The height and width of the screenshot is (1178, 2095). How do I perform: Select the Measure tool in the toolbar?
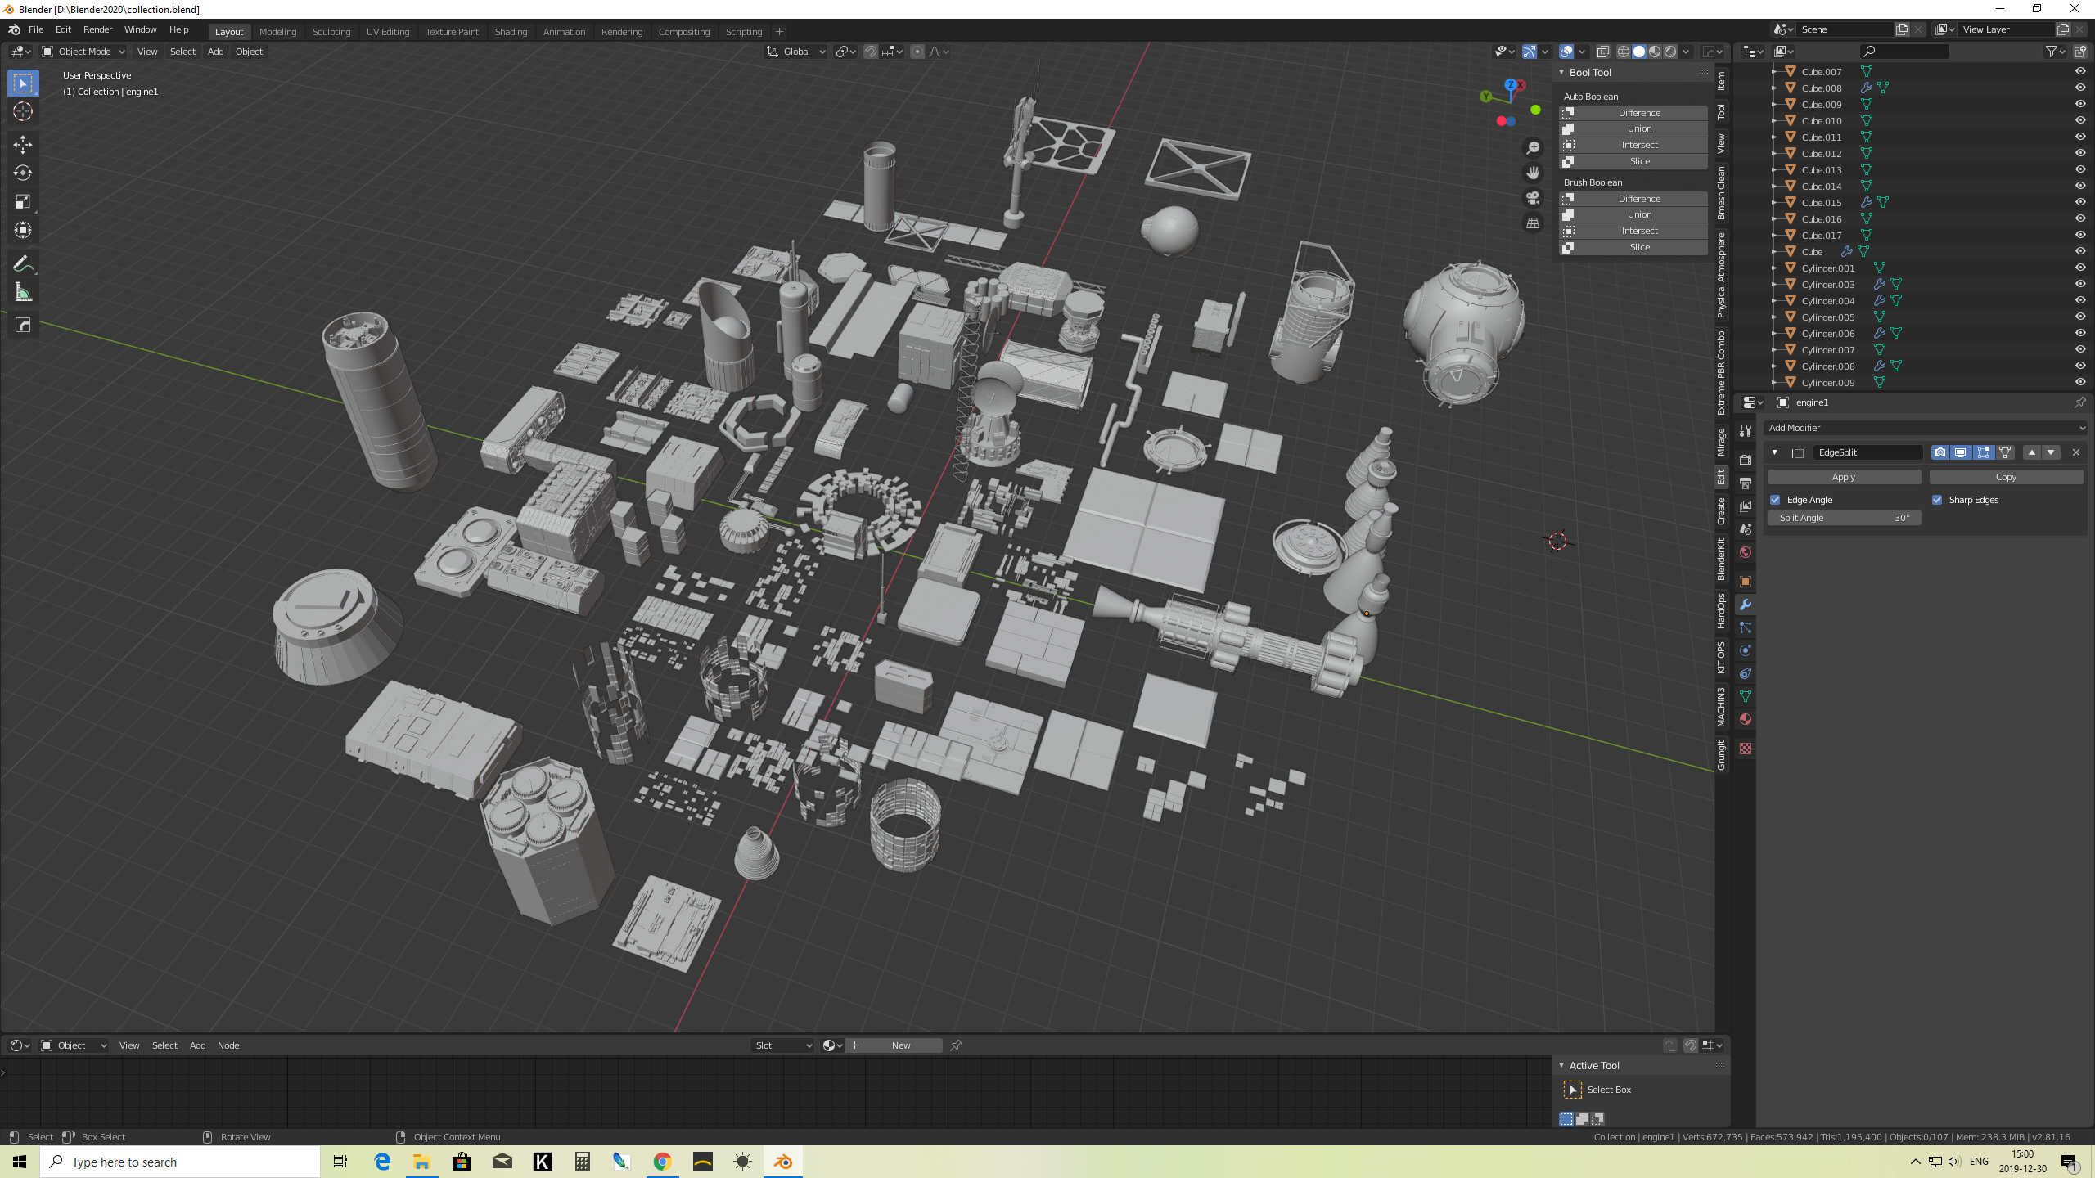coord(23,292)
